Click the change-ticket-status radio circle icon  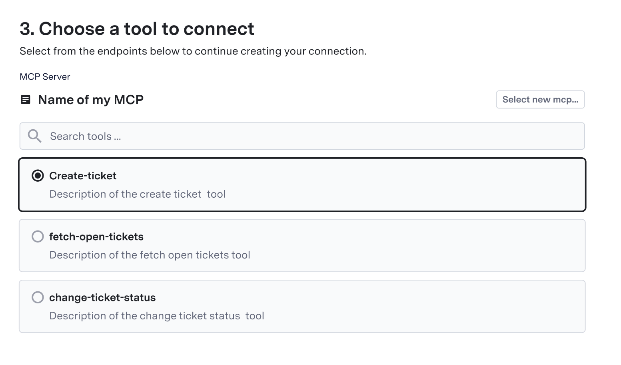38,297
